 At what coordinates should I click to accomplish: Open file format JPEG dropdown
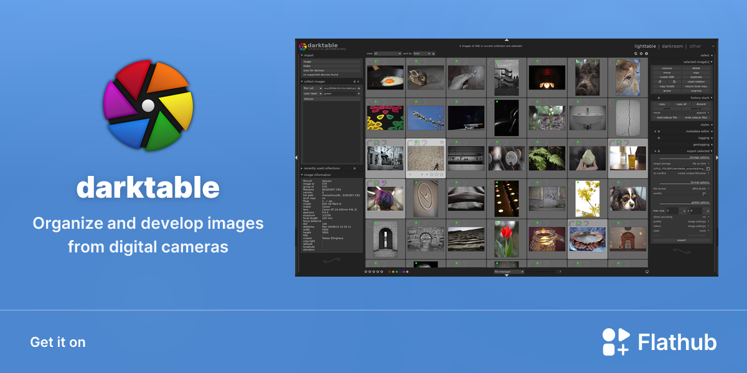click(x=700, y=188)
